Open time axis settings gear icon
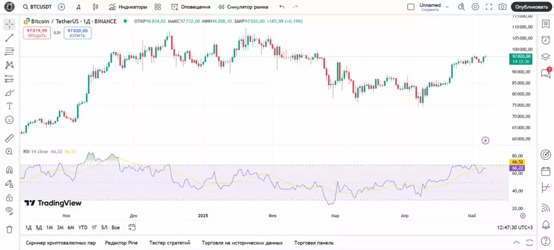 pos(523,216)
